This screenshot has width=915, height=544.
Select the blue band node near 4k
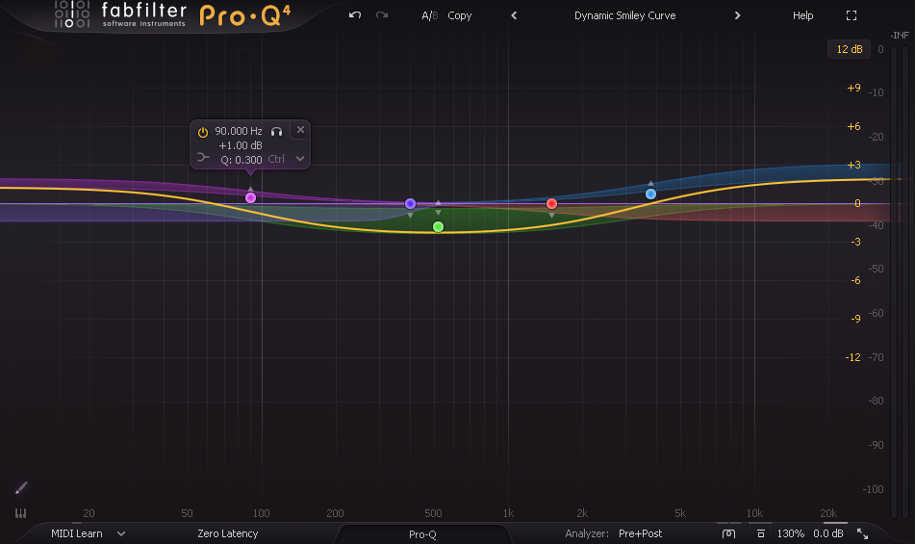[x=650, y=194]
